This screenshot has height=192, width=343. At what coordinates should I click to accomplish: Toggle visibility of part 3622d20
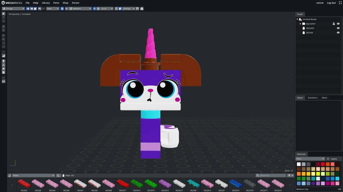coord(338,28)
